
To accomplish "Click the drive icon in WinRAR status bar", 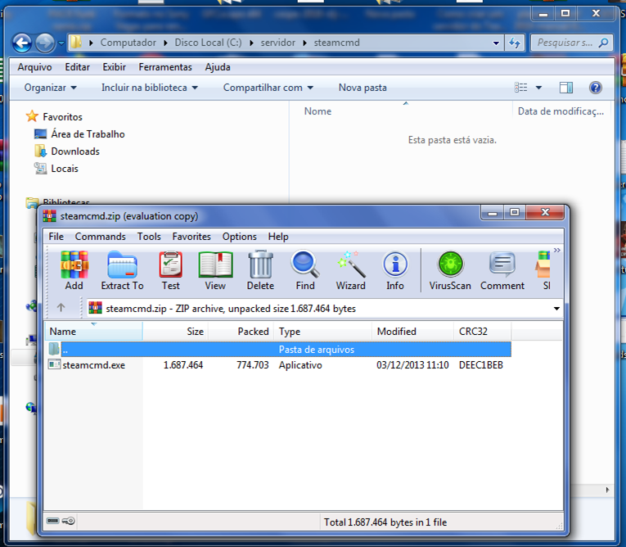I will 52,521.
